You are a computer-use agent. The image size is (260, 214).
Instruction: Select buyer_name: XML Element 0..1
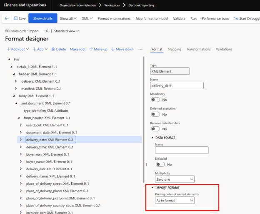(x=49, y=161)
